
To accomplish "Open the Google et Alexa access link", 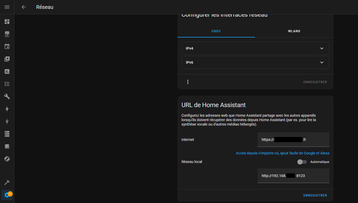I will click(x=283, y=153).
